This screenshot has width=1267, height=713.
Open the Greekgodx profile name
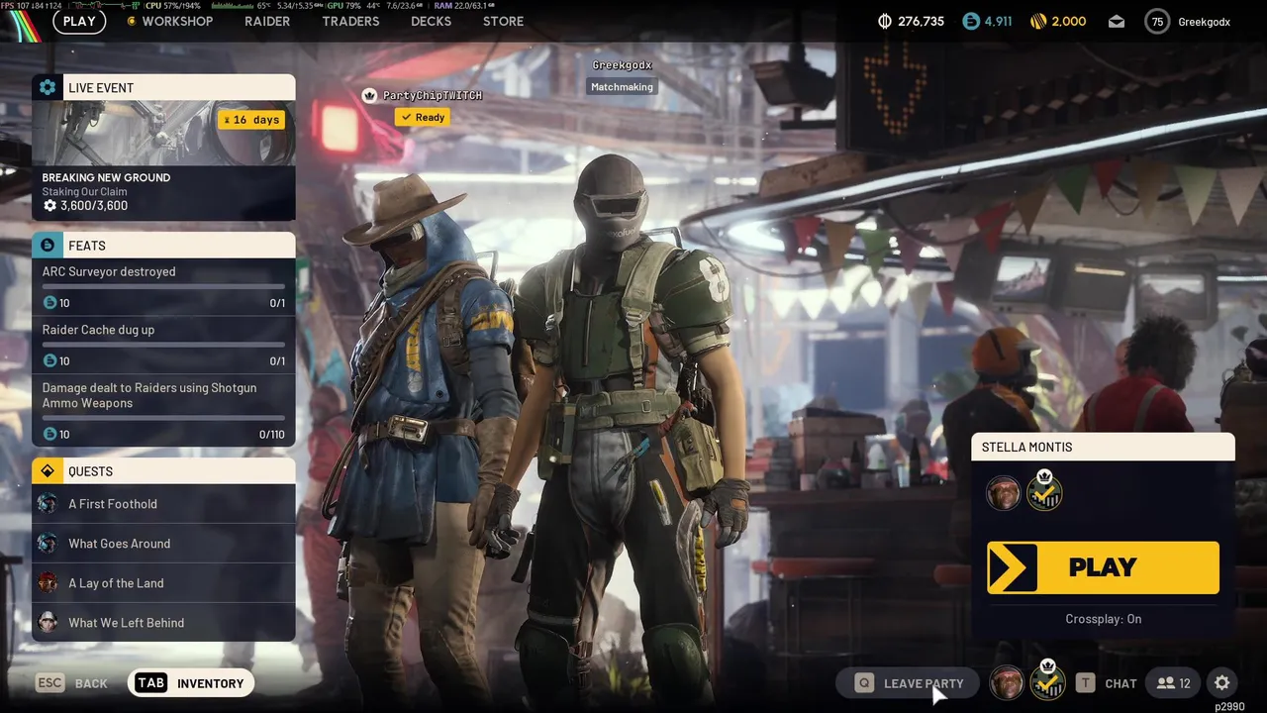pyautogui.click(x=1204, y=21)
